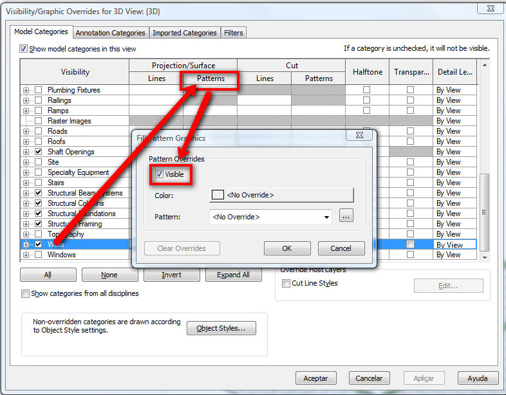Open the Imported Categories tab

click(x=185, y=33)
